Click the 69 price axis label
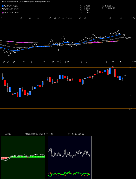Image resolution: width=136 pixels, height=179 pixels. 130,109
